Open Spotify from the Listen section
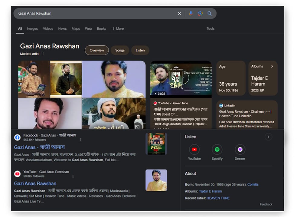This screenshot has width=297, height=218. [217, 150]
